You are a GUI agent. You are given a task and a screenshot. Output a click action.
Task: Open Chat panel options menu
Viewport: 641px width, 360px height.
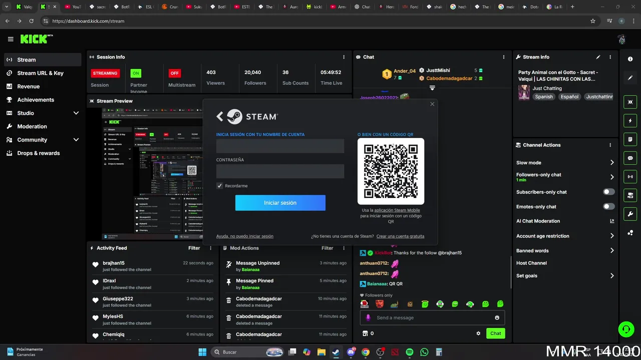504,57
